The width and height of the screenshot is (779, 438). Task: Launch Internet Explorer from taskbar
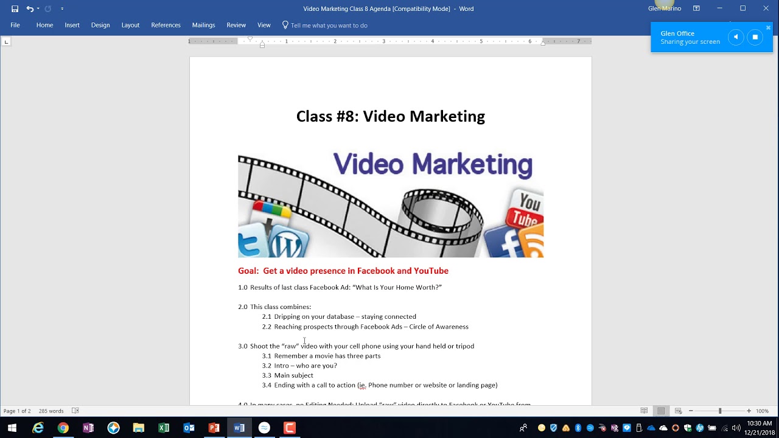click(x=38, y=428)
